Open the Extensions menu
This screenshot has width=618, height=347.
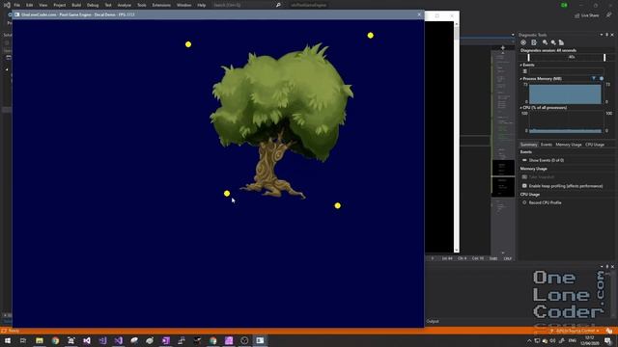[161, 5]
